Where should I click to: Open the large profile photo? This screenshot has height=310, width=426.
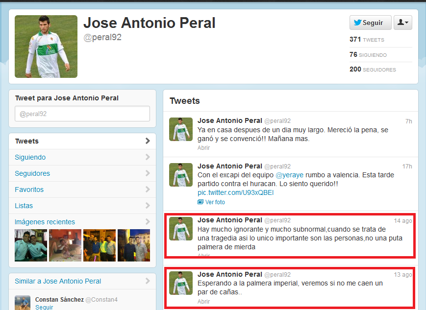point(46,47)
